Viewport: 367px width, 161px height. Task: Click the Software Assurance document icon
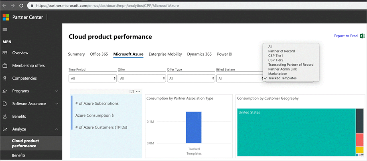[x=5, y=104]
